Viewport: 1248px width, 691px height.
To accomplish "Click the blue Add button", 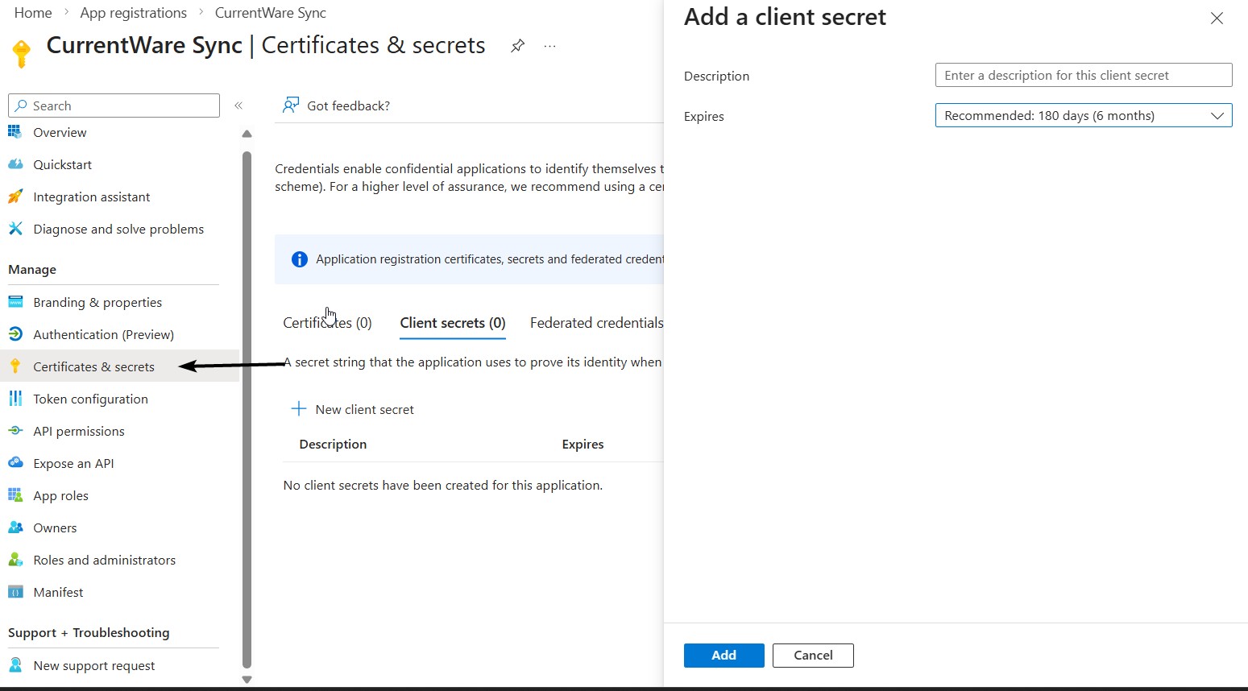I will (x=724, y=656).
